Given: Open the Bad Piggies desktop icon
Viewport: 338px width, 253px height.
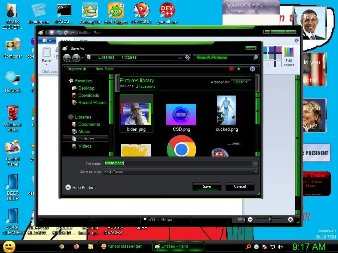Looking at the screenshot, I should [116, 13].
